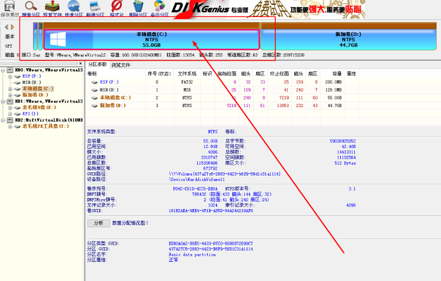The image size is (441, 281).
Task: Click the GUID路径 volume path value
Action: click(225, 174)
